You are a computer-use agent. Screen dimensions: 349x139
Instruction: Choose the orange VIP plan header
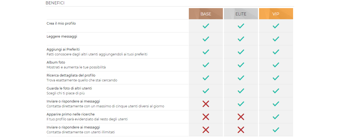click(276, 14)
